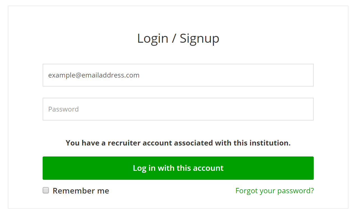Follow the green password recovery link

275,191
